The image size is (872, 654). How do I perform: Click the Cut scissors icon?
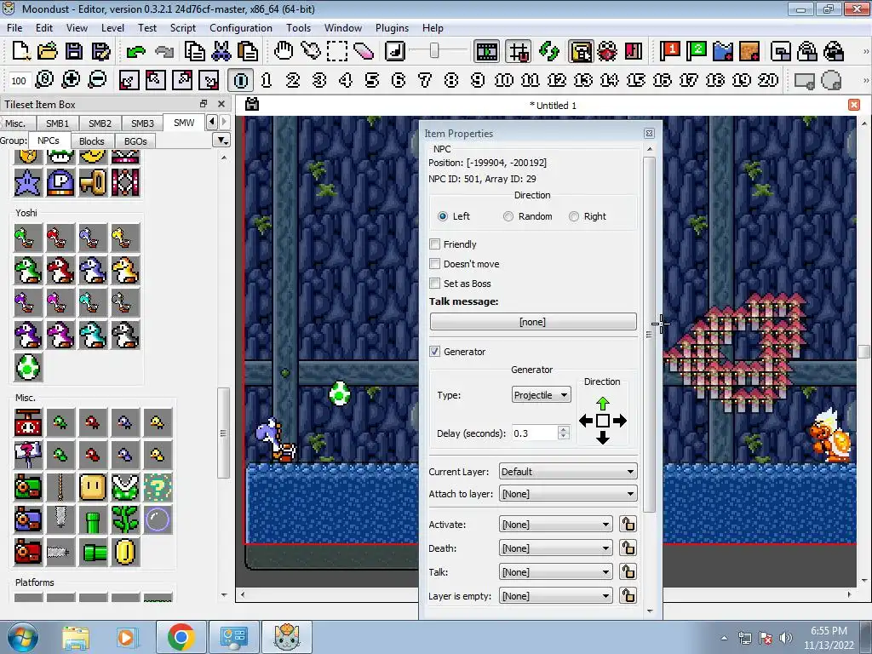click(221, 51)
